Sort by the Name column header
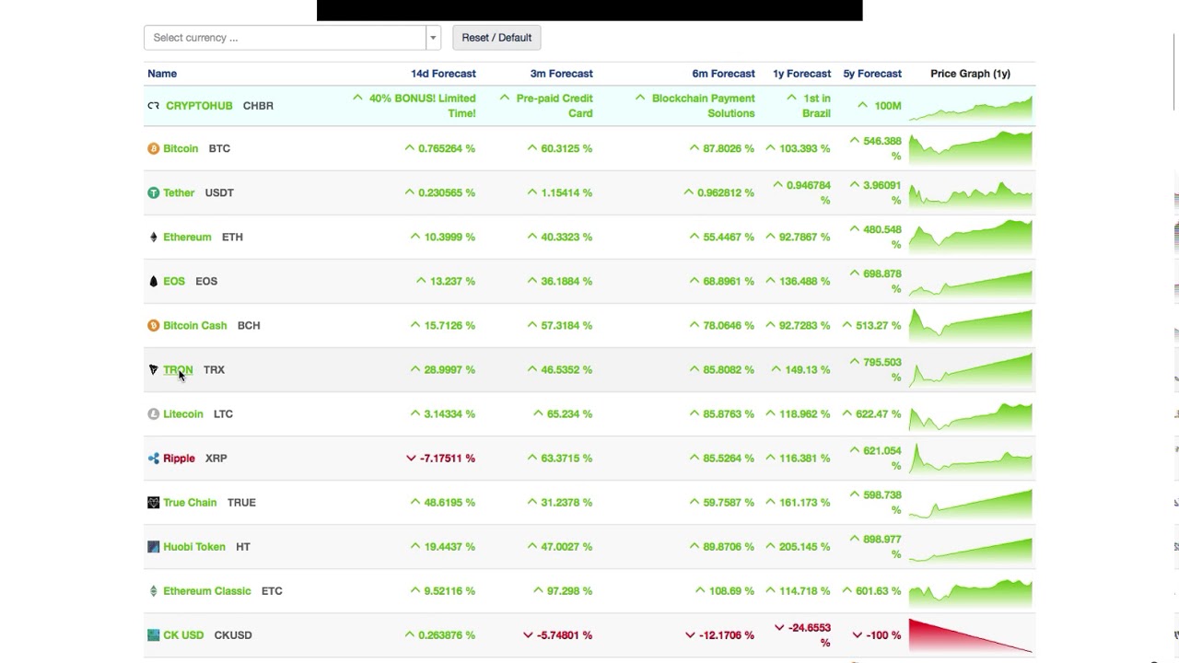1179x663 pixels. [x=162, y=74]
